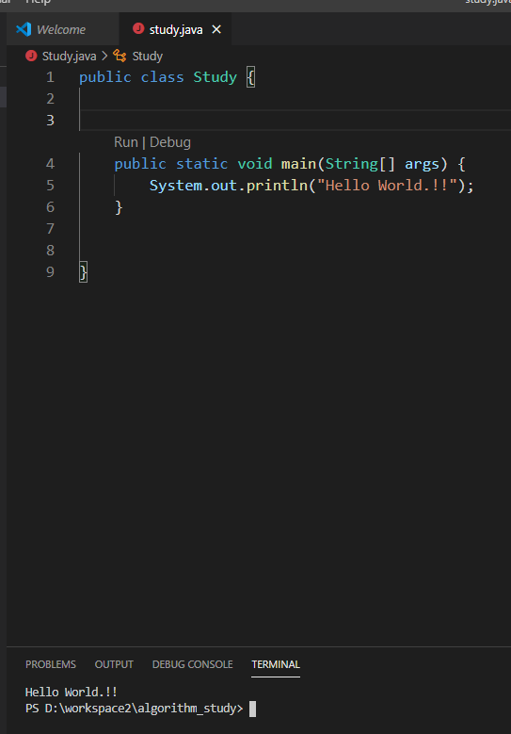The width and height of the screenshot is (511, 734).
Task: Open the OUTPUT panel tab
Action: [114, 664]
